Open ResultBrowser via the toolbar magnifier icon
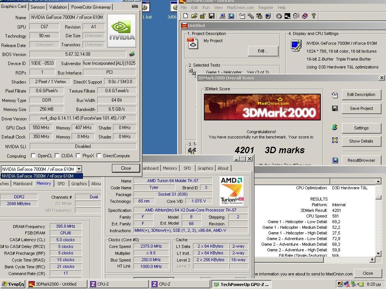 [x=231, y=16]
